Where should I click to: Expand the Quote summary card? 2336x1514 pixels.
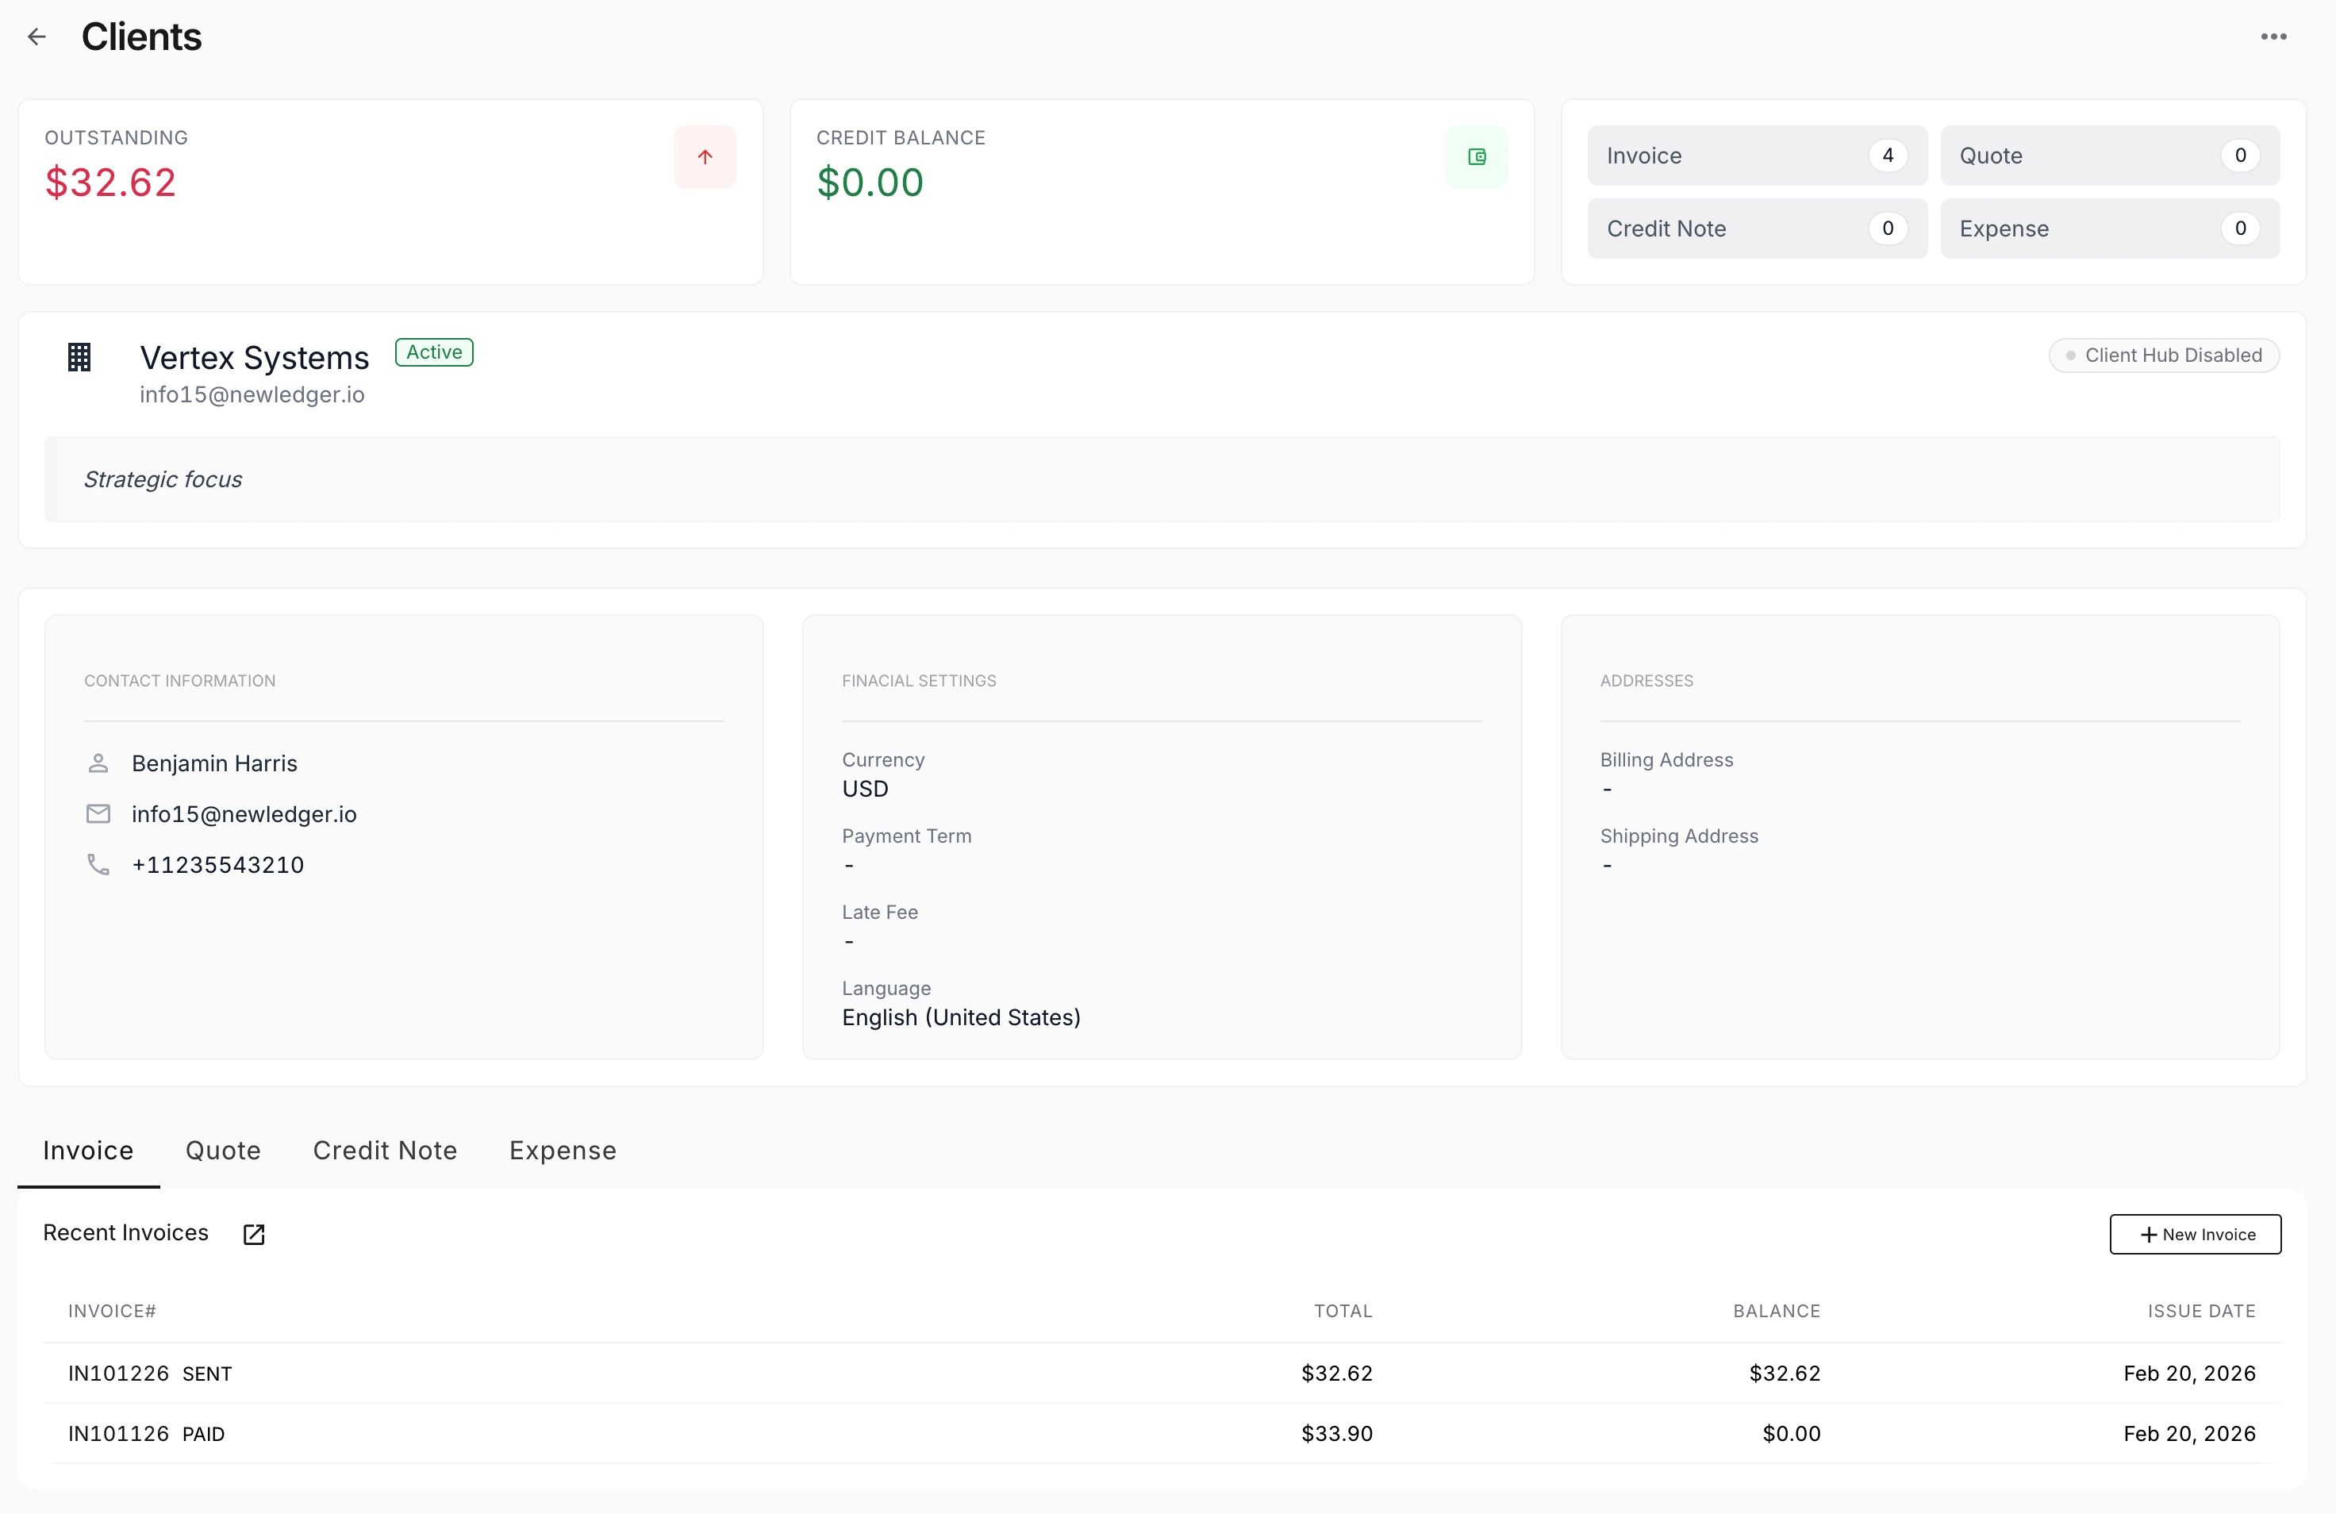2109,156
